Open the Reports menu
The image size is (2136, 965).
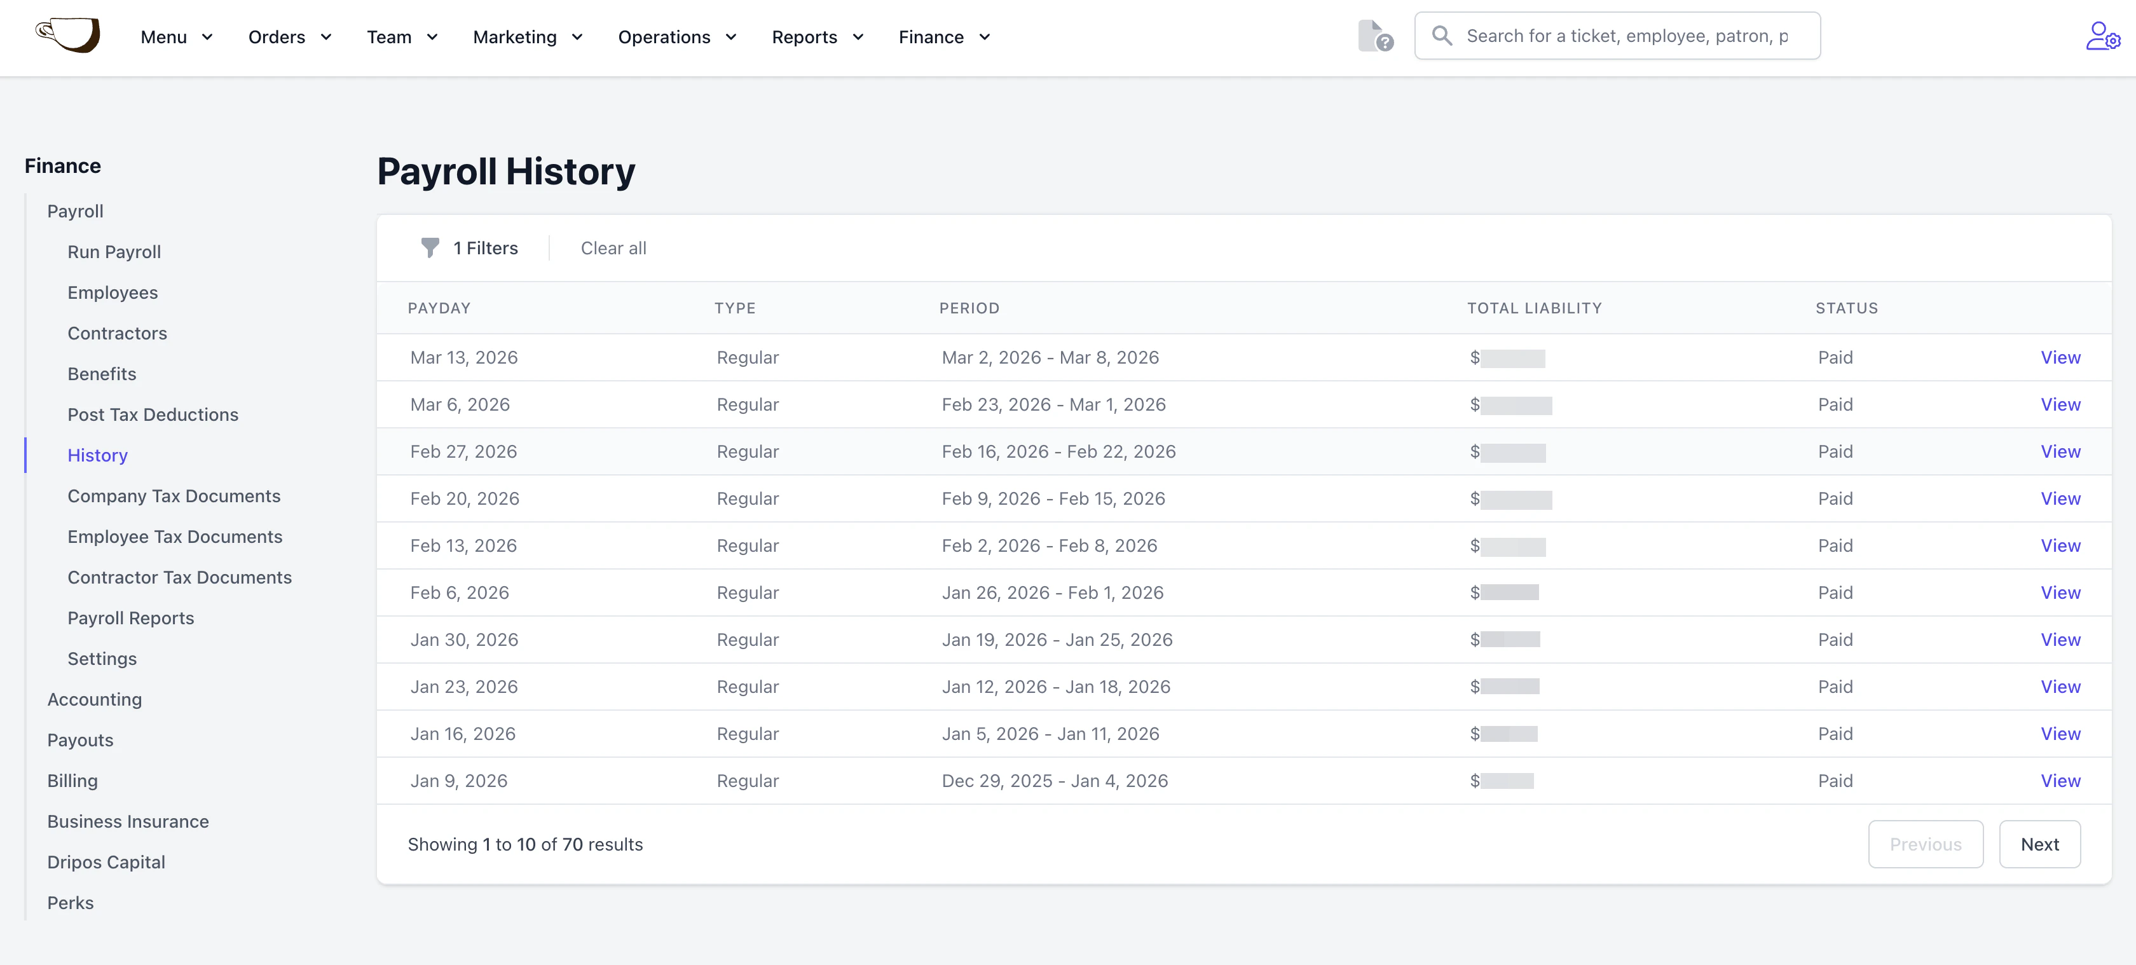tap(818, 38)
